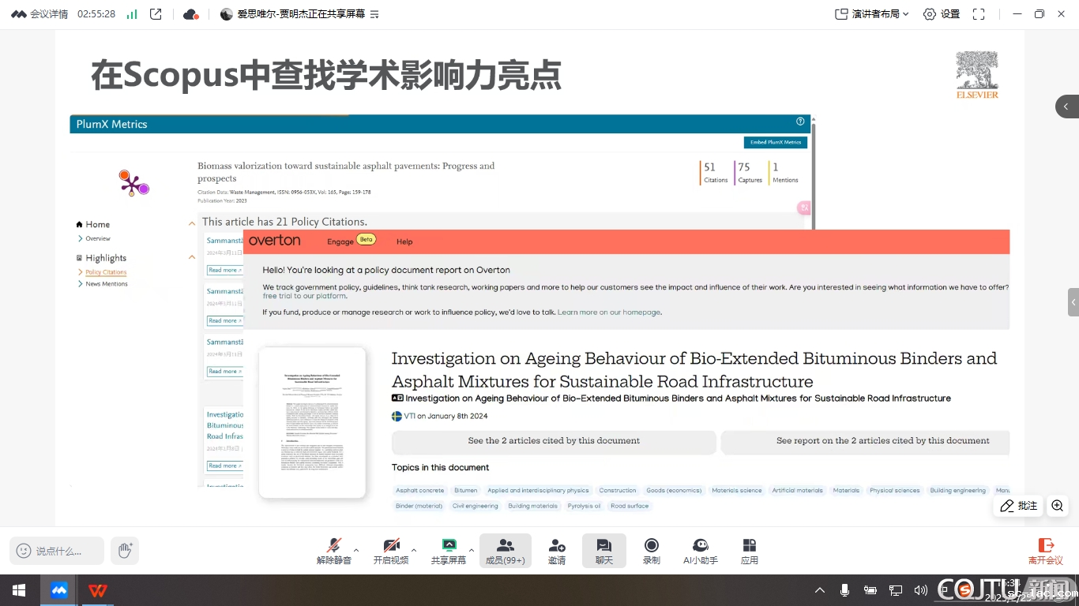The width and height of the screenshot is (1079, 606).
Task: Open the 演讲者布局 layout dropdown
Action: pos(872,14)
